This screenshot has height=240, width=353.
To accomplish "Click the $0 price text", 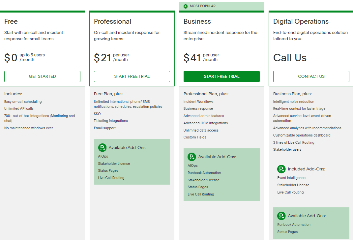I will (11, 58).
